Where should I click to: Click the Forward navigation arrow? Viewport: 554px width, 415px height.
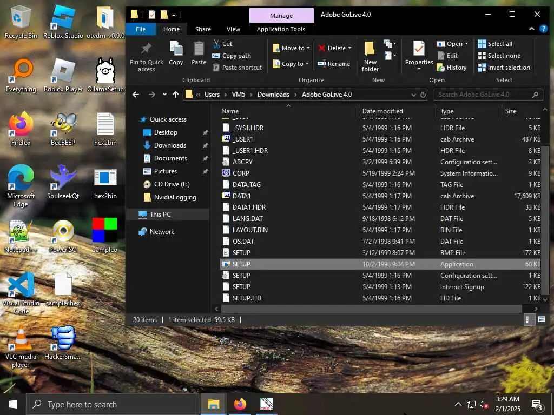point(151,95)
